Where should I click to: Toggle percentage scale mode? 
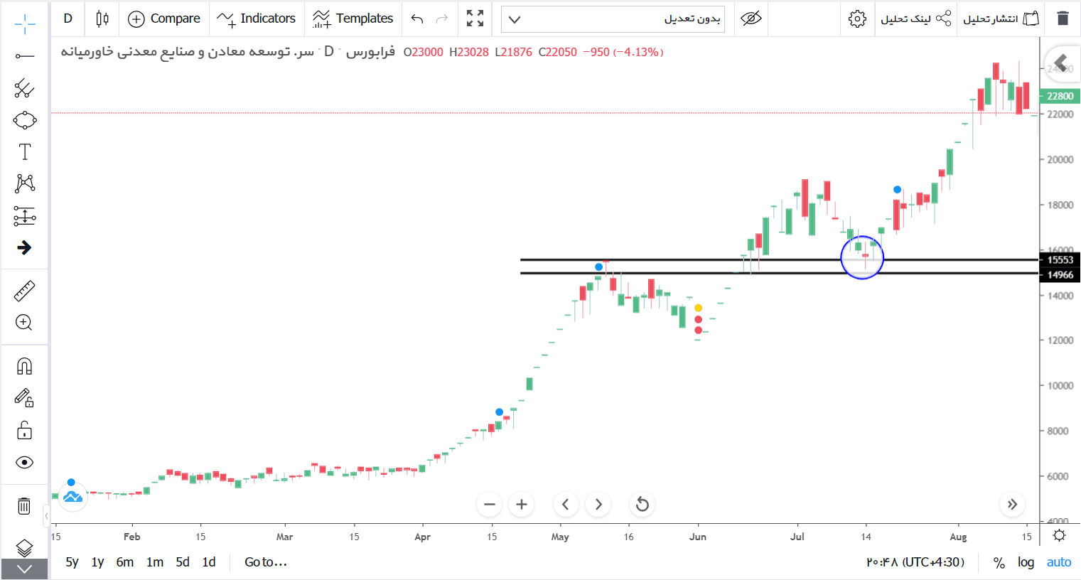pyautogui.click(x=999, y=562)
